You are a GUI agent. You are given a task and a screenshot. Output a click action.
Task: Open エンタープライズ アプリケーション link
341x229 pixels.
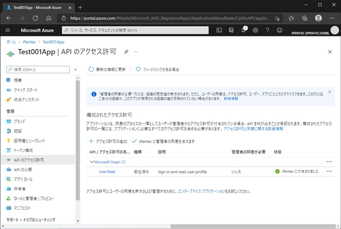[201, 191]
